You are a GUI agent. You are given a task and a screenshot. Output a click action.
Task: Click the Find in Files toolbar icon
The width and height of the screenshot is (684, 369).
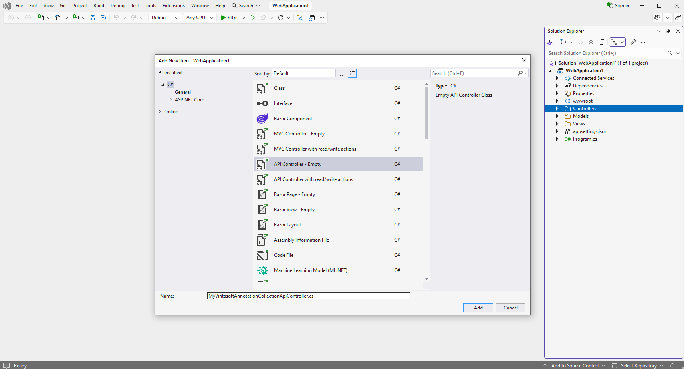coord(299,18)
